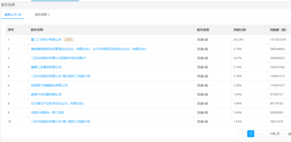Select the 24.33% shareholding ratio cell
This screenshot has height=142, width=291.
click(x=238, y=39)
